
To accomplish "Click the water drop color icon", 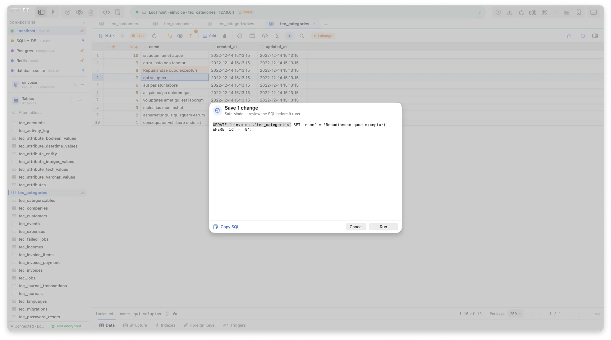I will pyautogui.click(x=225, y=36).
